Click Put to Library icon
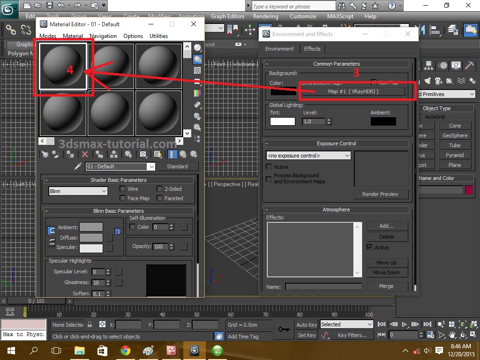The image size is (480, 360). point(128,154)
